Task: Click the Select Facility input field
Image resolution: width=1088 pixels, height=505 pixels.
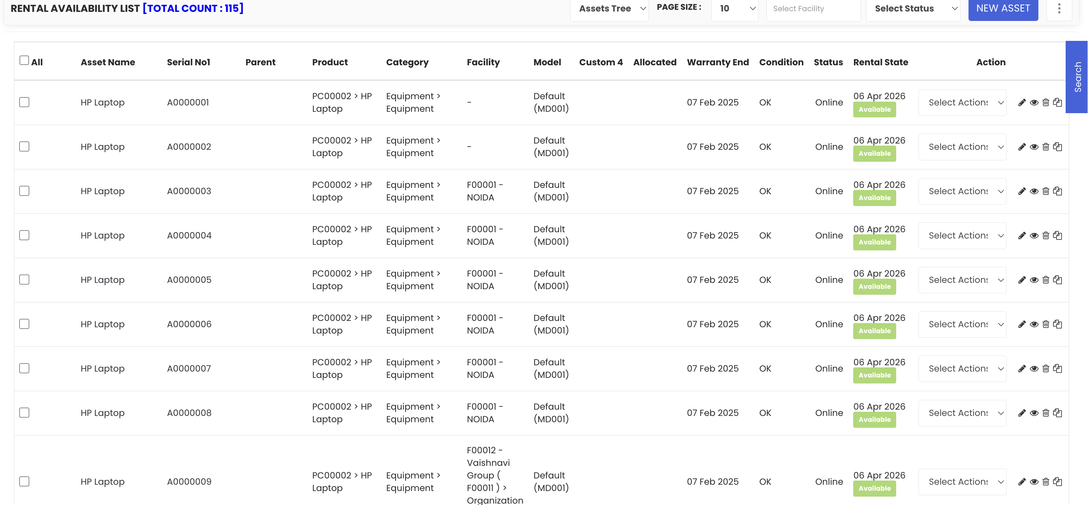Action: (813, 9)
